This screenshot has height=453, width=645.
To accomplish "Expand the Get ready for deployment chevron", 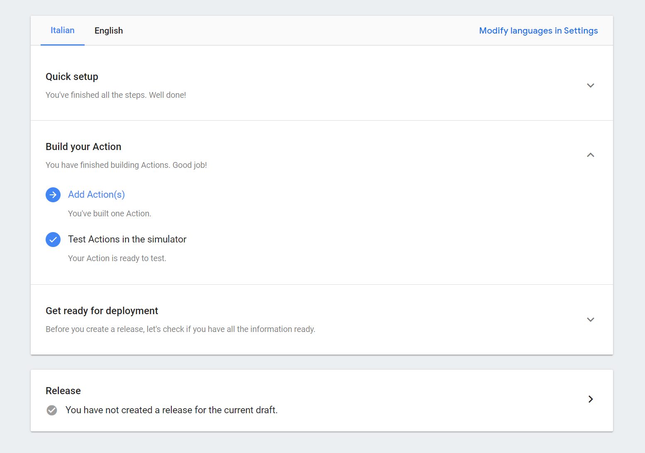I will [x=591, y=320].
